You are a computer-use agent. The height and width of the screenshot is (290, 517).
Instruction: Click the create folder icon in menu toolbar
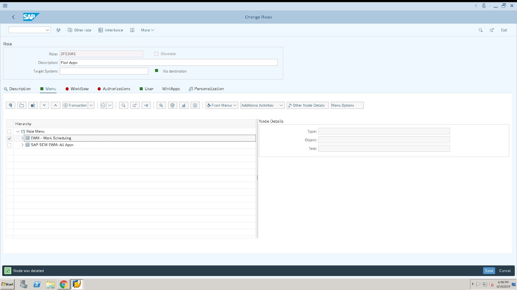point(22,105)
